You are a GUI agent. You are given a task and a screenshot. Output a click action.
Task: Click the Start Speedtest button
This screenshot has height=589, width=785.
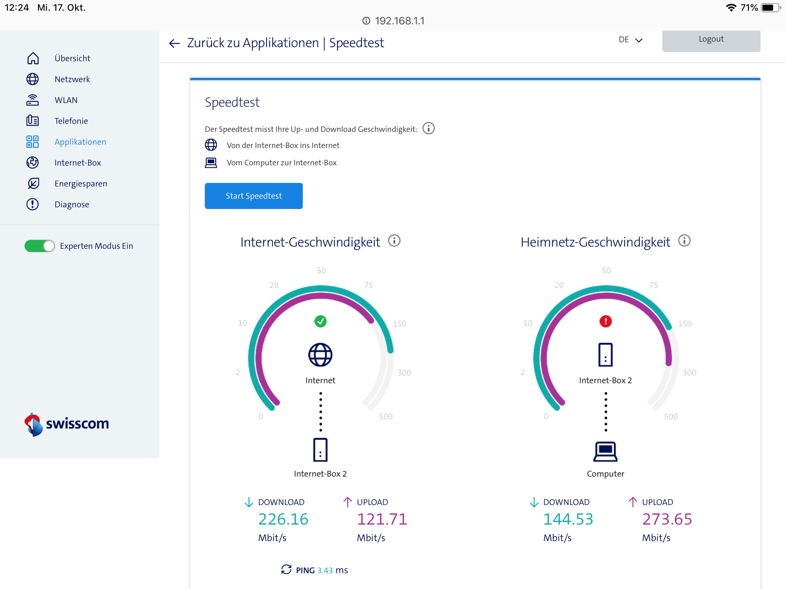(x=254, y=196)
